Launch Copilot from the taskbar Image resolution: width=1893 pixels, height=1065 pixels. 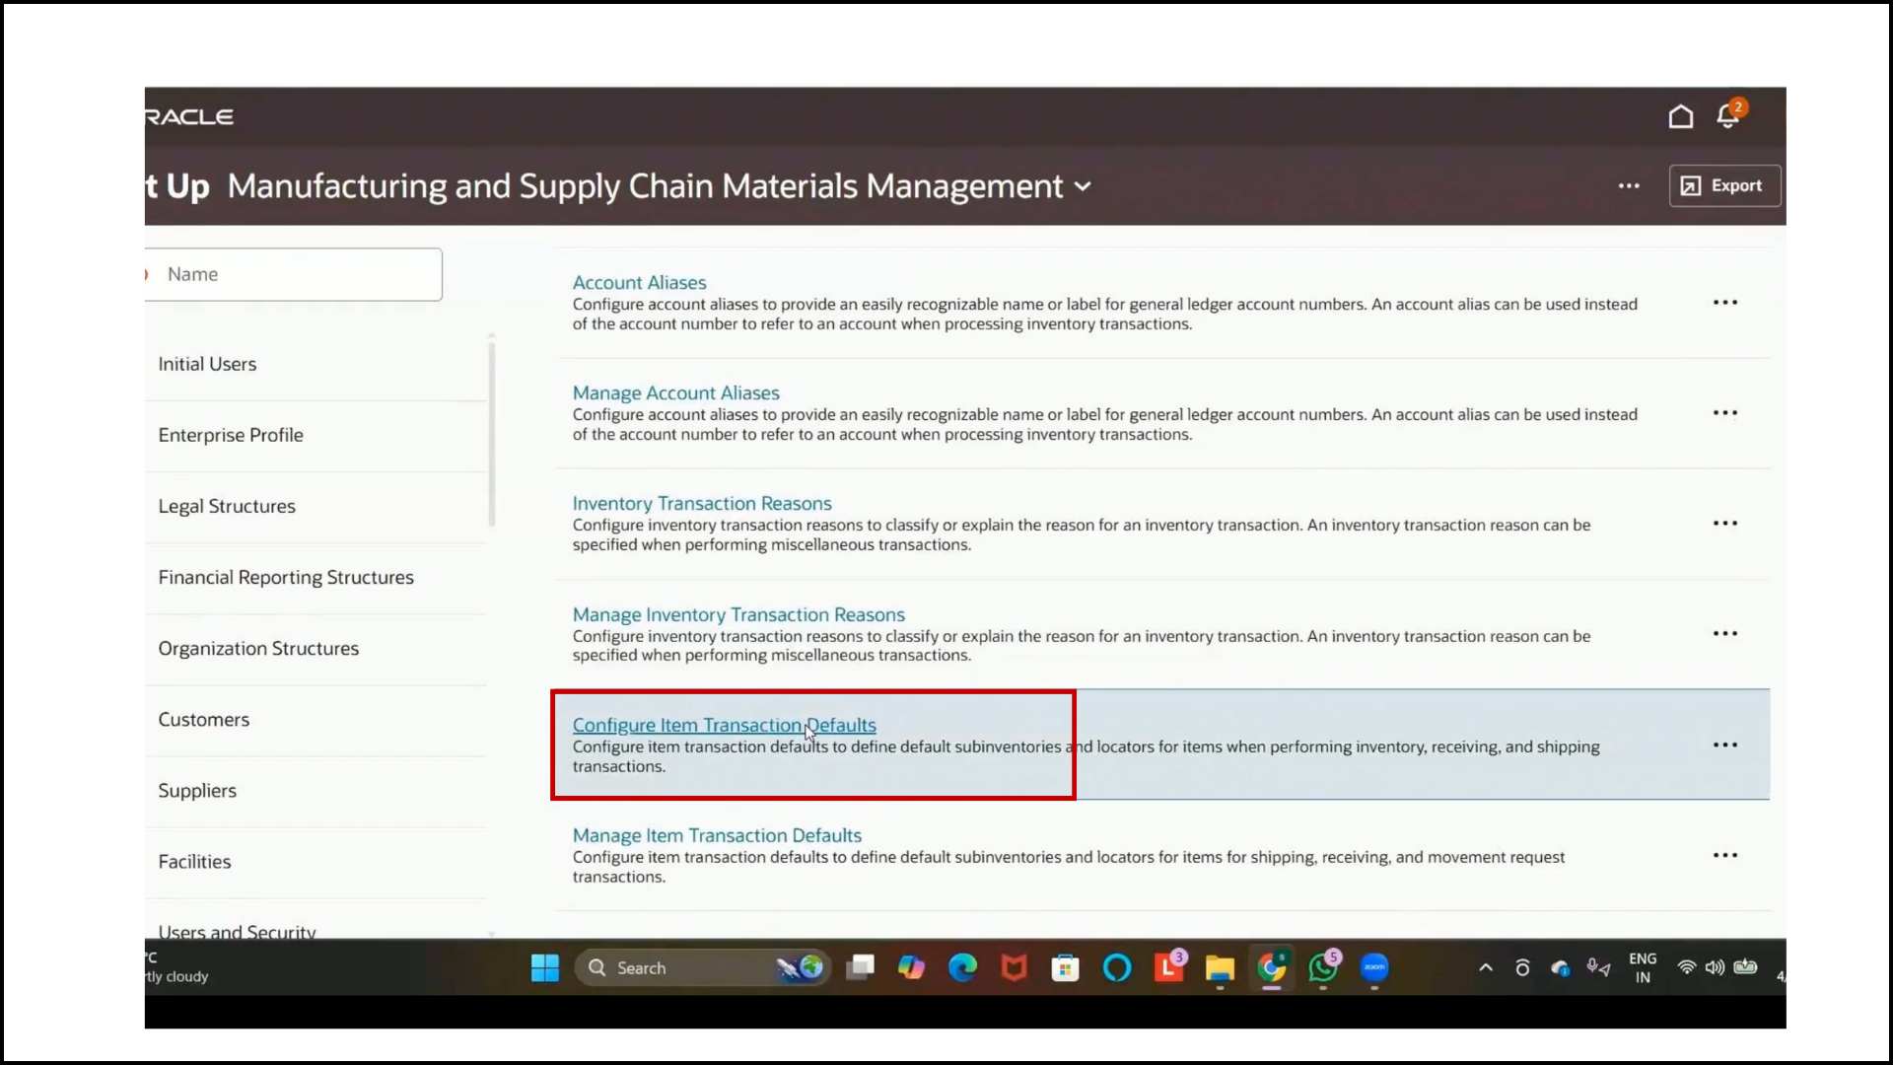click(911, 967)
